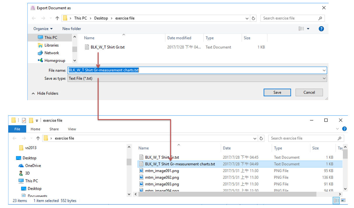Image resolution: width=354 pixels, height=208 pixels.
Task: Select Homegroup in the navigation pane
Action: click(x=55, y=61)
